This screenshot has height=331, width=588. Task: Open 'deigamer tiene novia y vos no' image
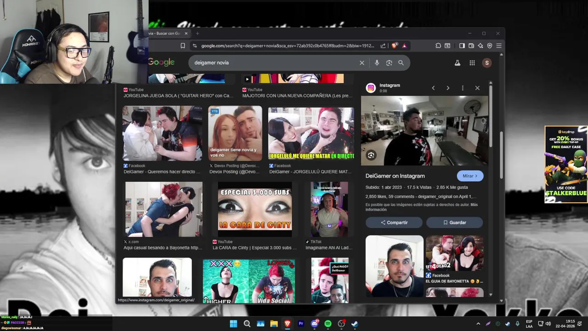pos(235,133)
